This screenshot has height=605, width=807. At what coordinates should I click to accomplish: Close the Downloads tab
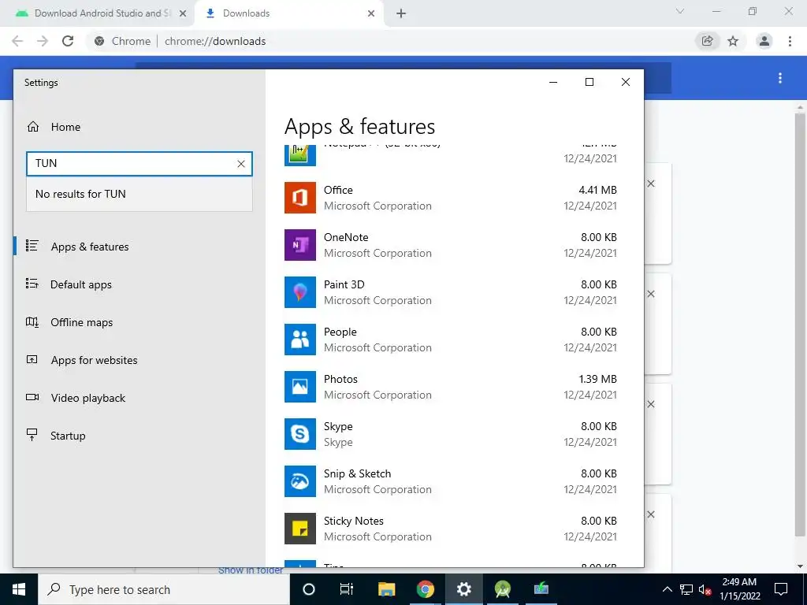[371, 14]
